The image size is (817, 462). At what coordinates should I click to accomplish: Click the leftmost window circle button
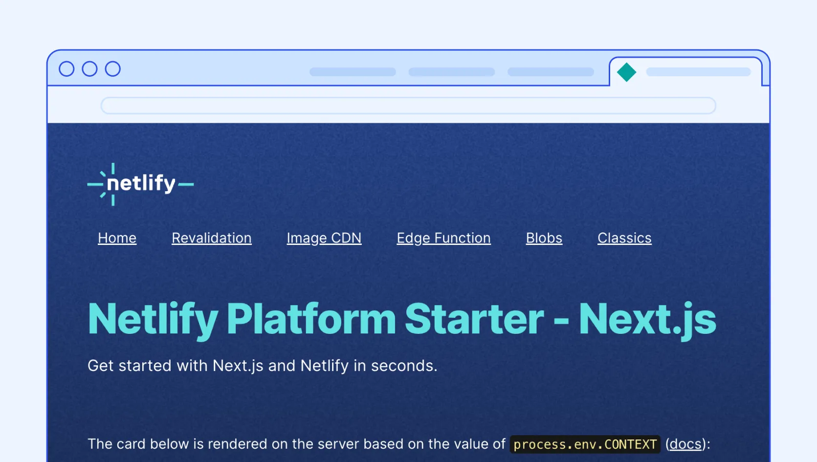[x=66, y=69]
